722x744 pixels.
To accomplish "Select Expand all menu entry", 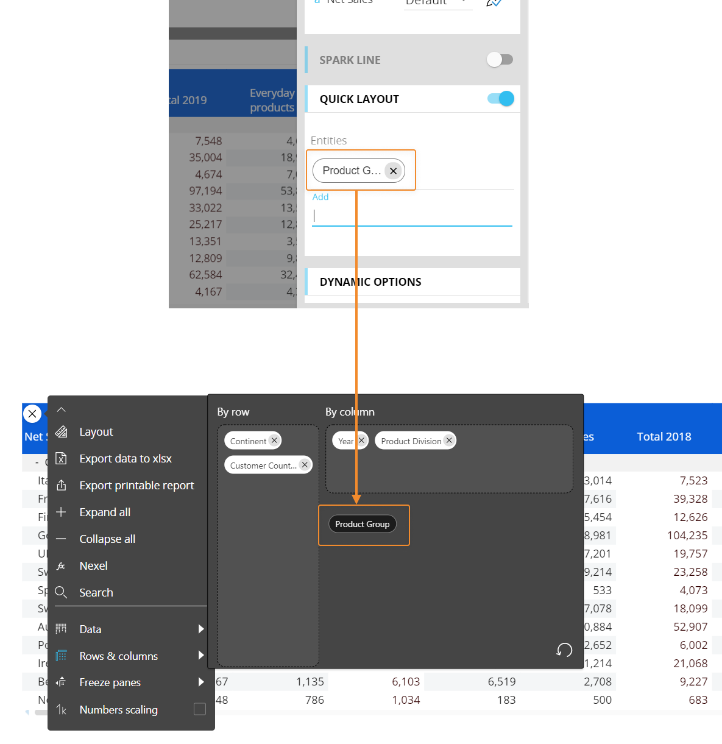I will (105, 512).
